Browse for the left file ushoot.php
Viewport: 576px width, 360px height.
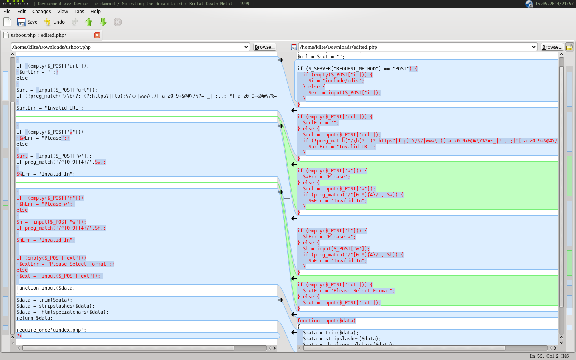[x=265, y=47]
